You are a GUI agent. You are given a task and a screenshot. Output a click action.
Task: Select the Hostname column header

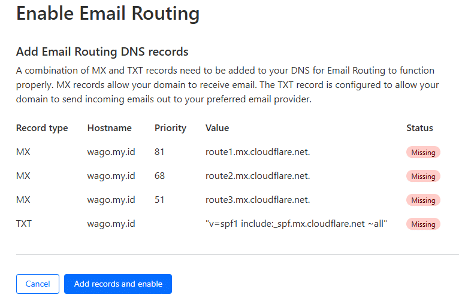(x=109, y=128)
